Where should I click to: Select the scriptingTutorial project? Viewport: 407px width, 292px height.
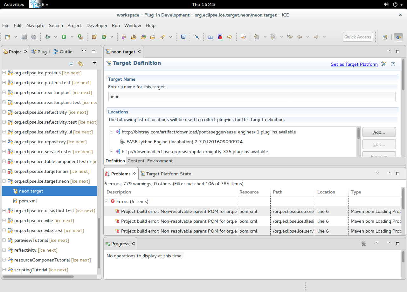(41, 270)
